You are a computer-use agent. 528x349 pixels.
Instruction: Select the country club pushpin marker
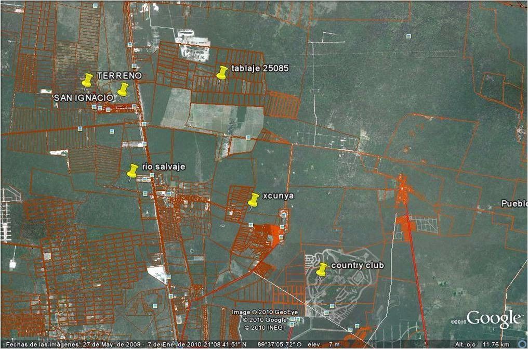(322, 269)
